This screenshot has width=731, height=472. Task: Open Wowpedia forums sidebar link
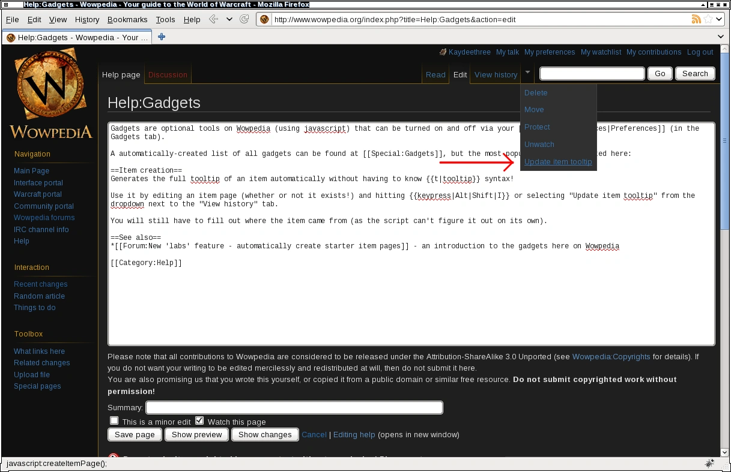(44, 218)
